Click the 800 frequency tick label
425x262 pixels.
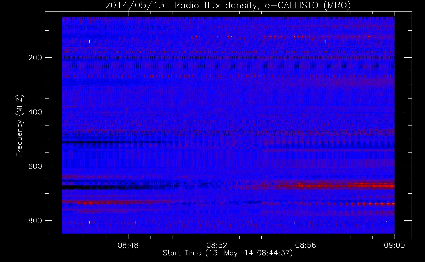35,221
